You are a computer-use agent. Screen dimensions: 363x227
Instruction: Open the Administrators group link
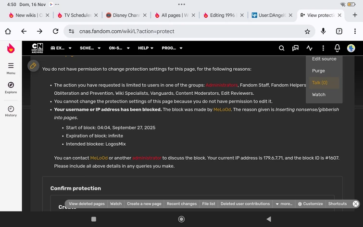coord(222,85)
